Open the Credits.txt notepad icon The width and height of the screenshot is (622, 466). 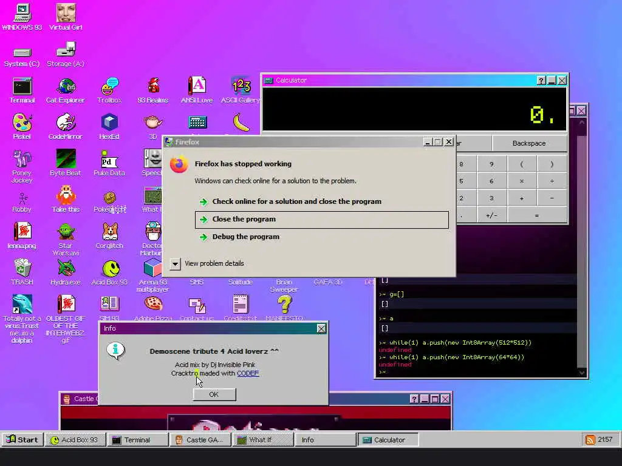(x=241, y=308)
